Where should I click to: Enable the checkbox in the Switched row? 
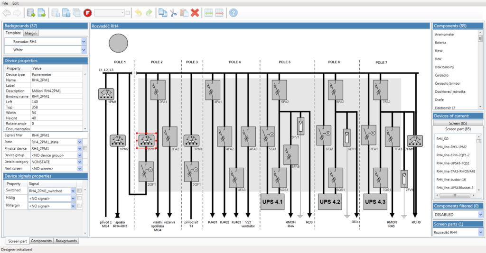[80, 190]
